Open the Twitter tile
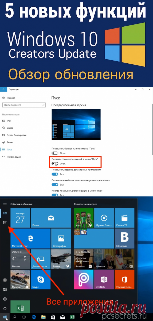The height and width of the screenshot is (321, 153). [x=61, y=259]
